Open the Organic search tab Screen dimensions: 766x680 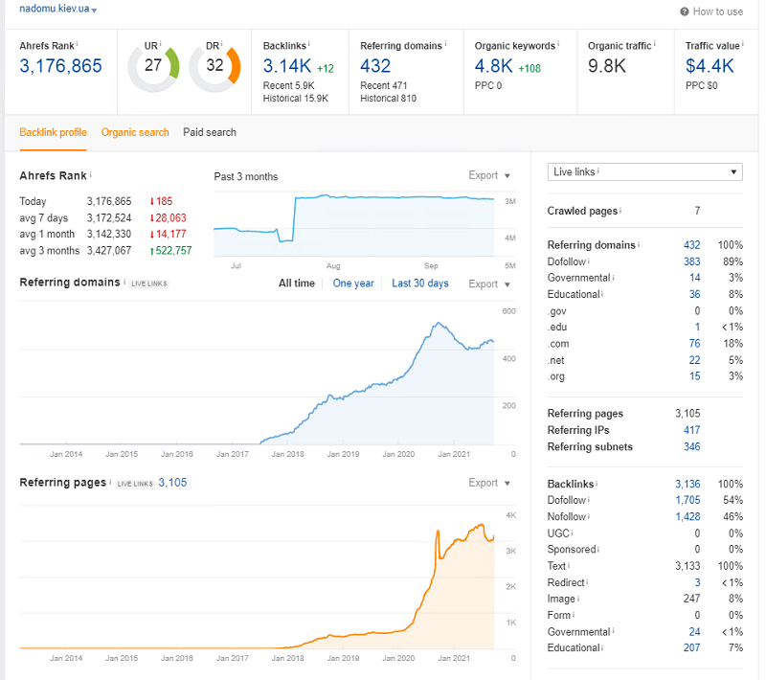[x=135, y=132]
